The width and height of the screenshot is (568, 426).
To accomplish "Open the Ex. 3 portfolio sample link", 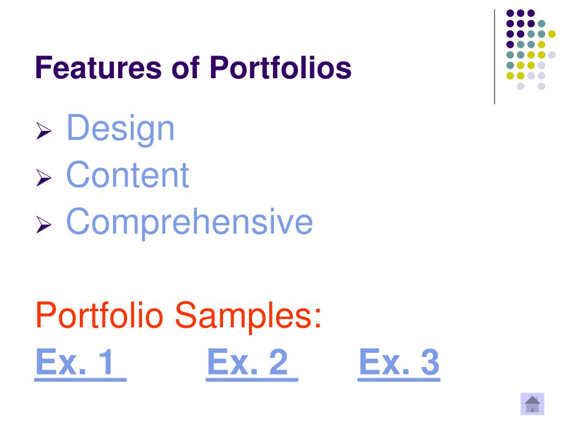I will [399, 363].
